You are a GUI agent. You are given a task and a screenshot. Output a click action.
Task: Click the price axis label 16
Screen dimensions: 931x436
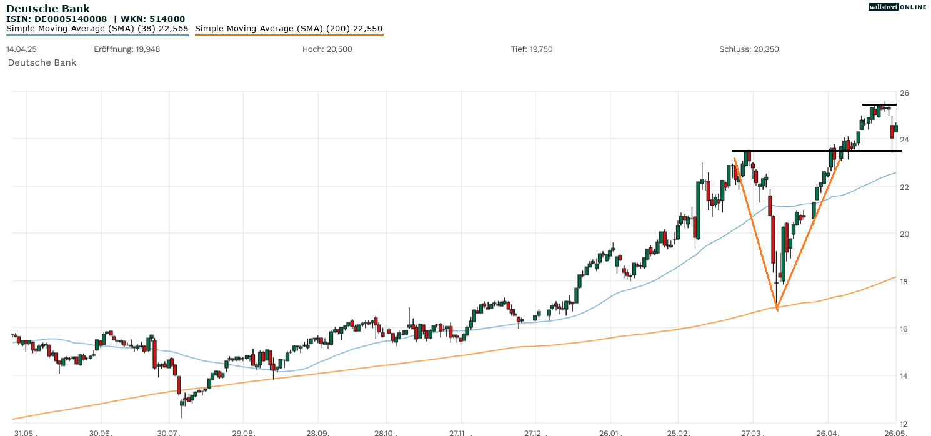click(x=904, y=329)
